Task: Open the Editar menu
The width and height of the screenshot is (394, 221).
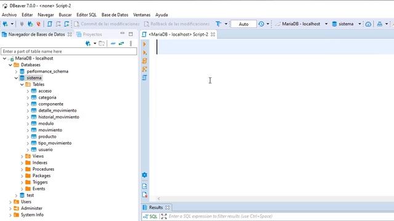Action: coord(27,15)
